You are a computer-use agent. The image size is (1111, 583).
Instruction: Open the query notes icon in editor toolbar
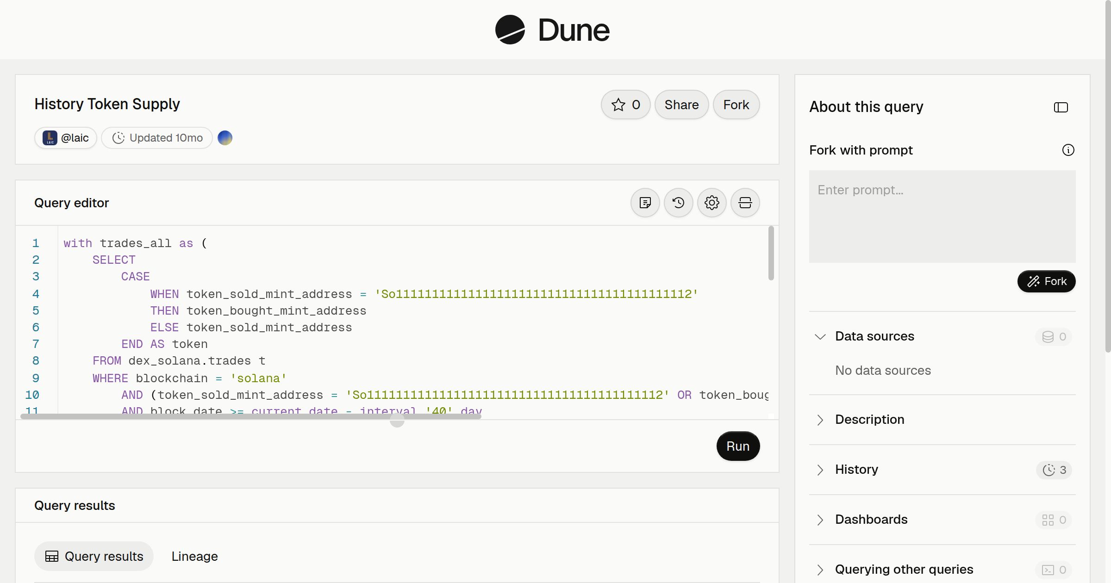[645, 203]
